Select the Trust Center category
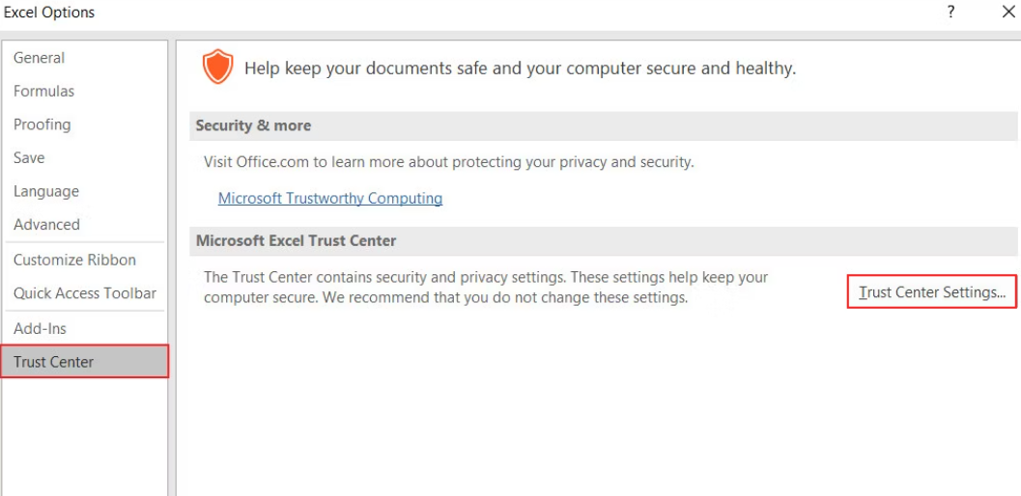This screenshot has height=496, width=1021. (54, 362)
